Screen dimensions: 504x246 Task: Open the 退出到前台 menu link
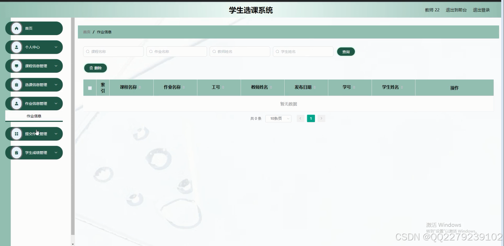(x=456, y=10)
